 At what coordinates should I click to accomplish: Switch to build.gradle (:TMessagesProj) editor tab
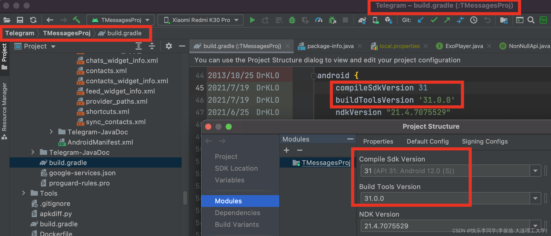pyautogui.click(x=242, y=46)
